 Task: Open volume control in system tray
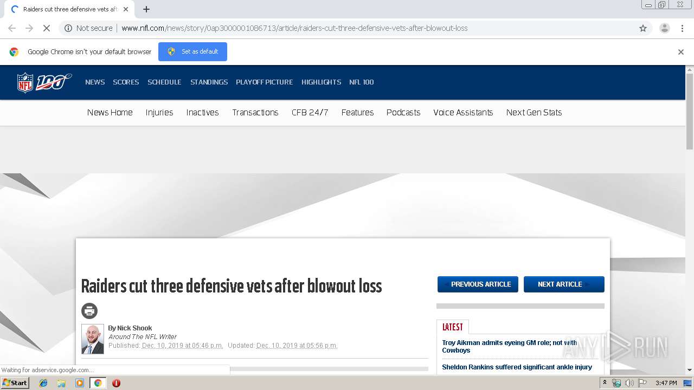629,383
